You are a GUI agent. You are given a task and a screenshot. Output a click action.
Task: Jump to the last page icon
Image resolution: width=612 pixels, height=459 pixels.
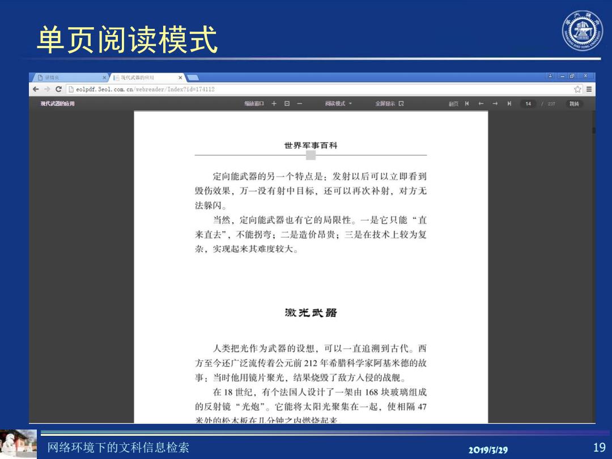click(509, 104)
